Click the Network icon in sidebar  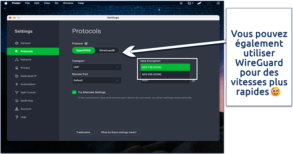(17, 60)
